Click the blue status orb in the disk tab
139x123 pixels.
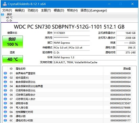tap(3, 15)
